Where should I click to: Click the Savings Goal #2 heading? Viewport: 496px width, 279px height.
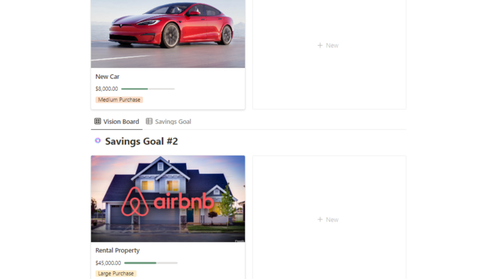(x=142, y=141)
